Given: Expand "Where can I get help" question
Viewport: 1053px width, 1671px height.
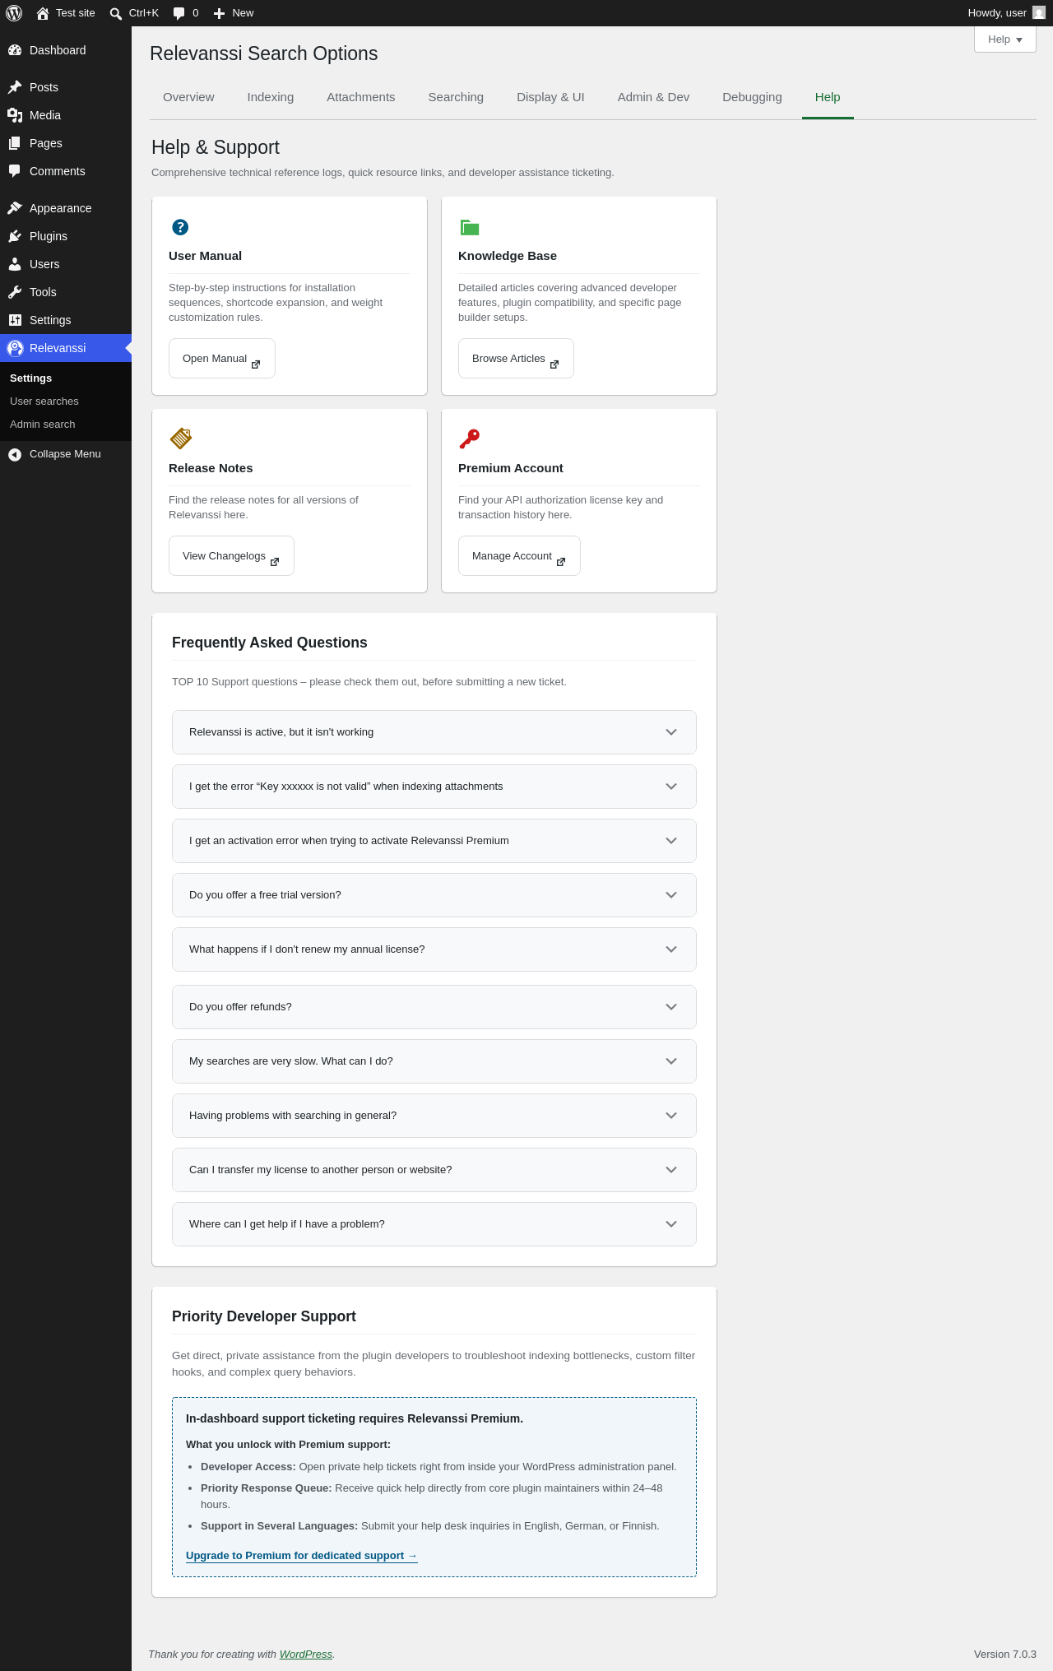Looking at the screenshot, I should (x=434, y=1224).
